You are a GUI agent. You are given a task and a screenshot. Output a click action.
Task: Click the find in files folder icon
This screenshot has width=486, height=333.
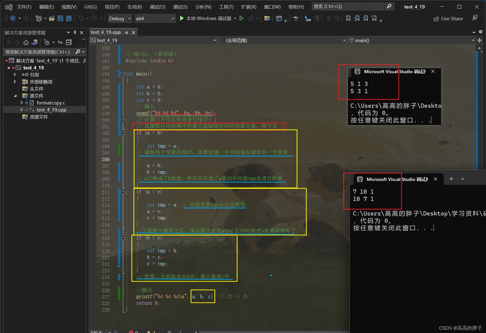267,18
